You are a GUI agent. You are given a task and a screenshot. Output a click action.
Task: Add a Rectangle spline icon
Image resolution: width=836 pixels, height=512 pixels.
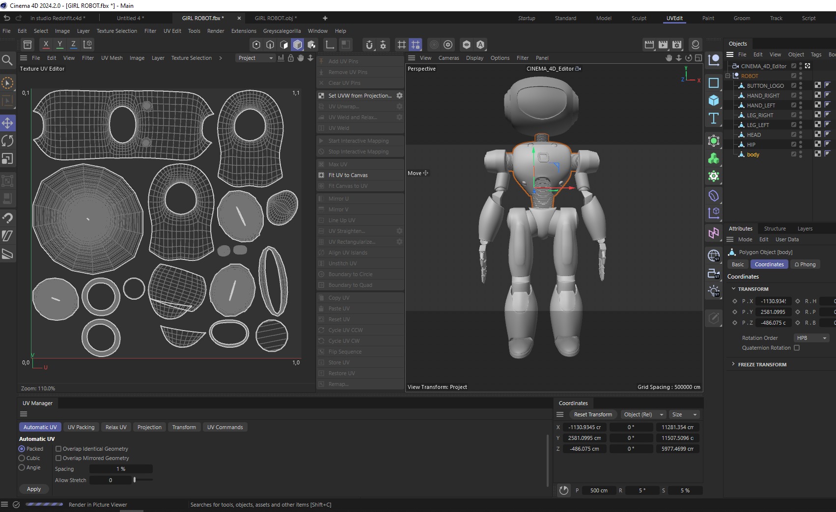click(714, 83)
